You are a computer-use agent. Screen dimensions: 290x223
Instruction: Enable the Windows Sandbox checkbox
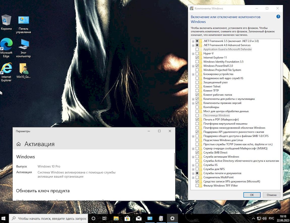(x=197, y=115)
